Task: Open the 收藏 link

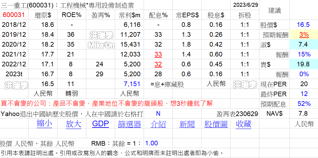Action: [x=244, y=124]
